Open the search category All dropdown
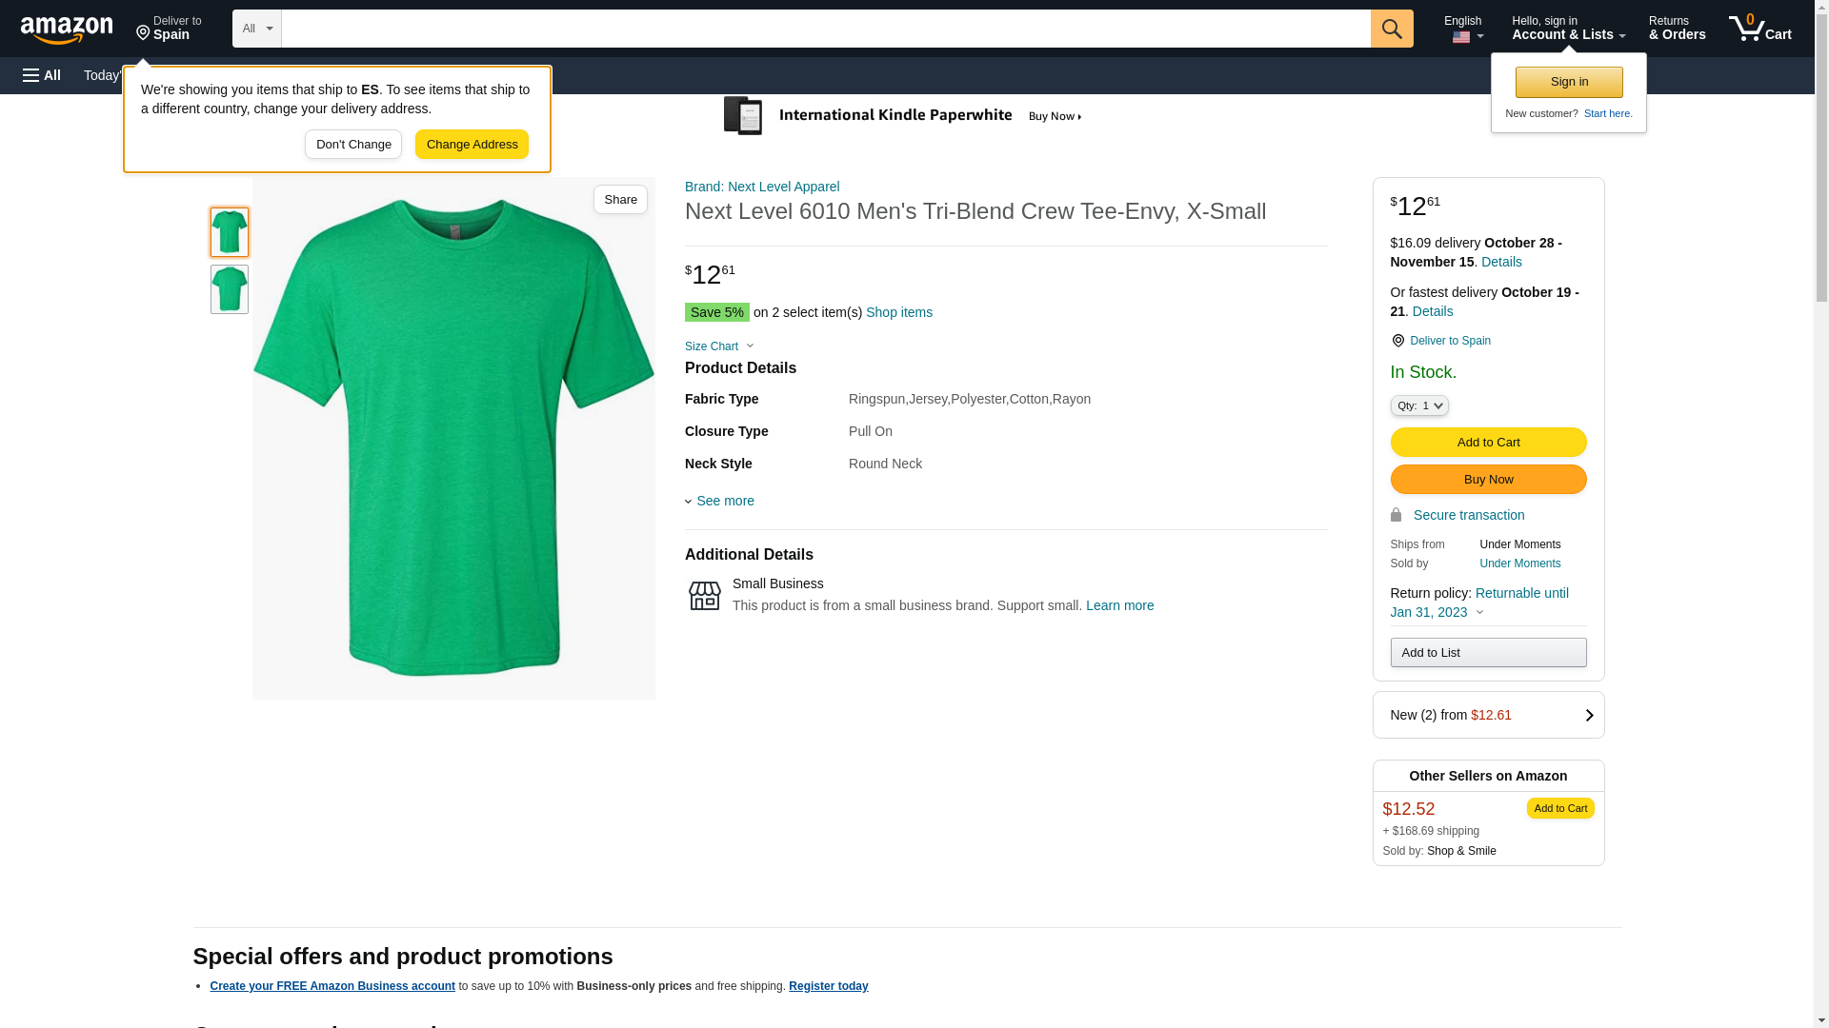 pyautogui.click(x=256, y=29)
